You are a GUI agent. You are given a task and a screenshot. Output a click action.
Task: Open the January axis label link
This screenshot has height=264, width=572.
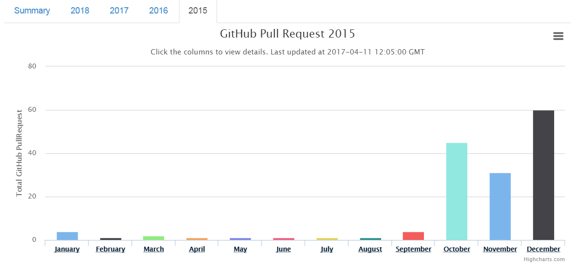click(67, 250)
